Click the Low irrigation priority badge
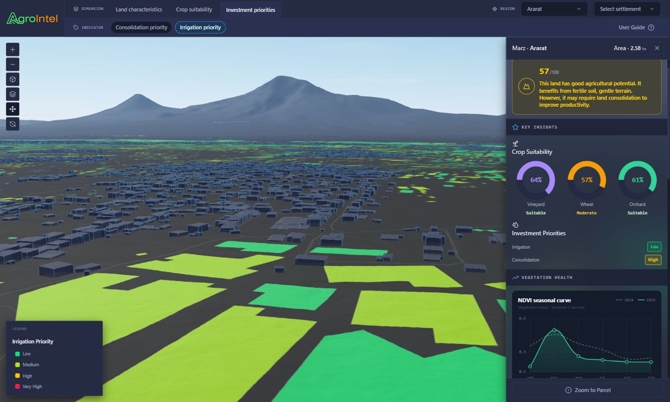The width and height of the screenshot is (670, 402). click(654, 247)
